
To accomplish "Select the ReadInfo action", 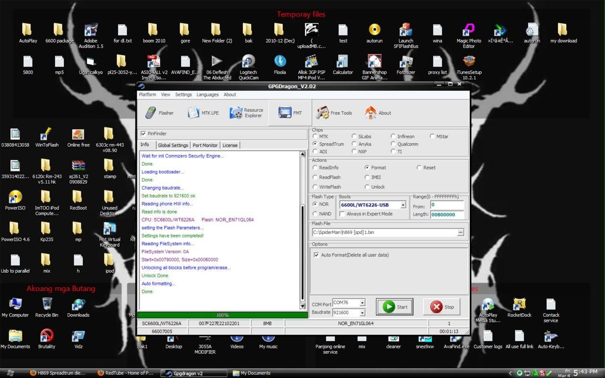I will click(315, 168).
